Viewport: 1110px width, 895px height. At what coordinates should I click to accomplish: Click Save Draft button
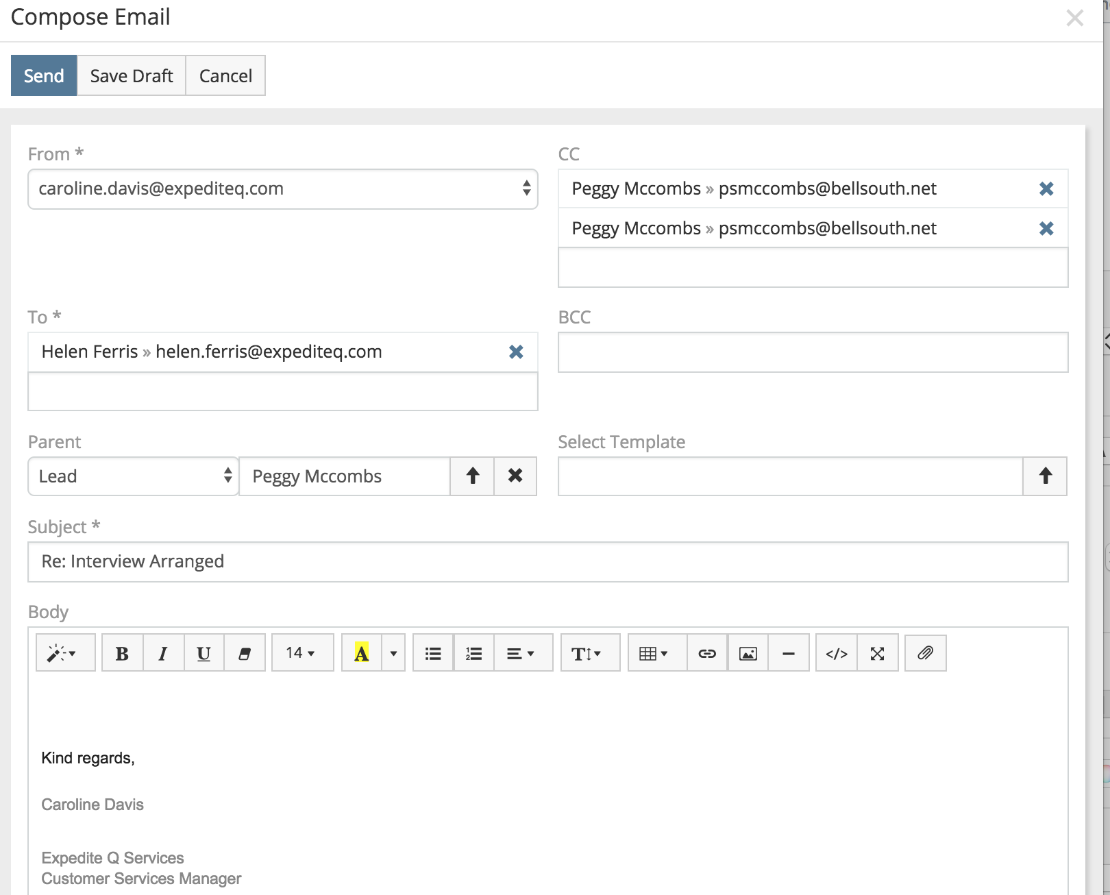click(132, 75)
